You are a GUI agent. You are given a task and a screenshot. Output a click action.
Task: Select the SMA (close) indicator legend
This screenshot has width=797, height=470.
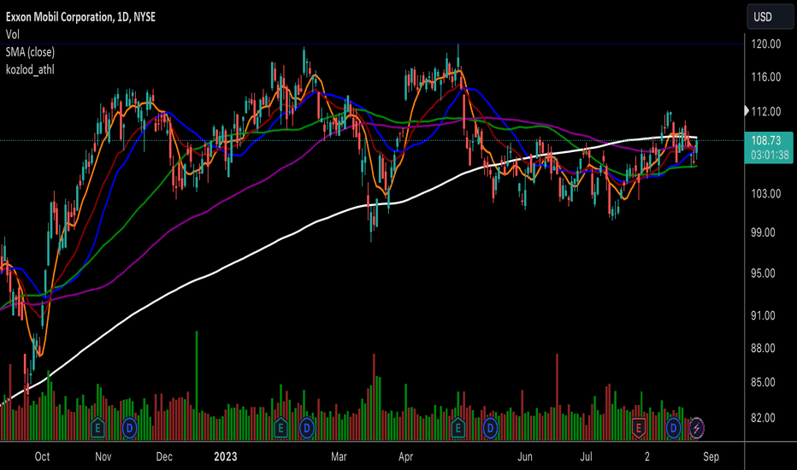(x=30, y=52)
